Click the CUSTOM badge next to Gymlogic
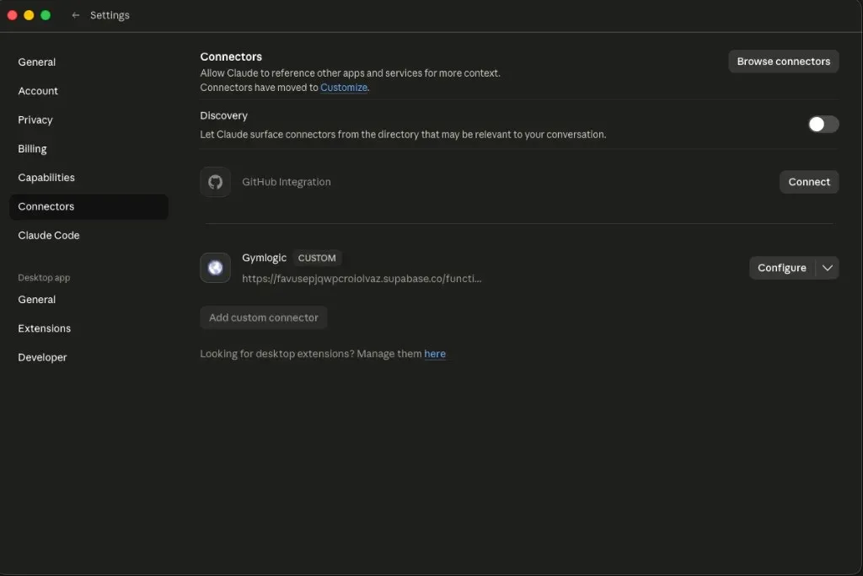 point(317,258)
